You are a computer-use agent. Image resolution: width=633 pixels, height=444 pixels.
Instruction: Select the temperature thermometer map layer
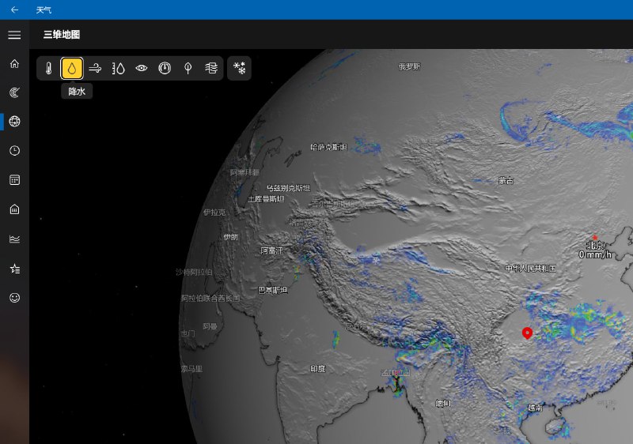coord(49,69)
